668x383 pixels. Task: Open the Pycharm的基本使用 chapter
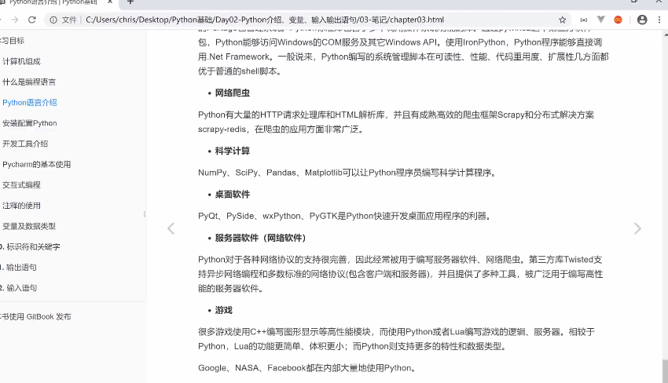(37, 164)
